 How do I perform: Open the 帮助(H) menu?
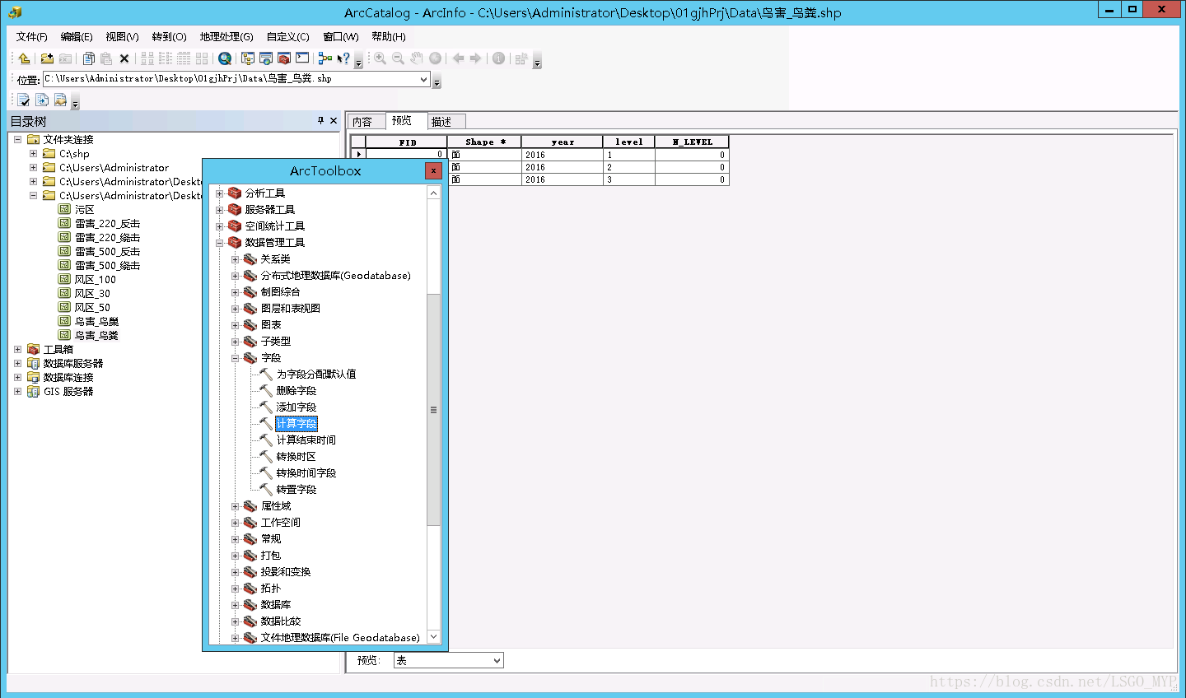[389, 36]
